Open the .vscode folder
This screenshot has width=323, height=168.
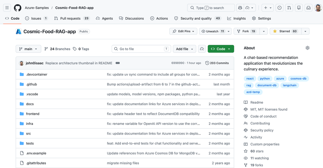pyautogui.click(x=32, y=94)
